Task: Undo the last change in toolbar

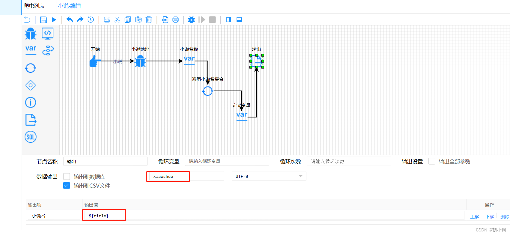Action: pyautogui.click(x=70, y=20)
